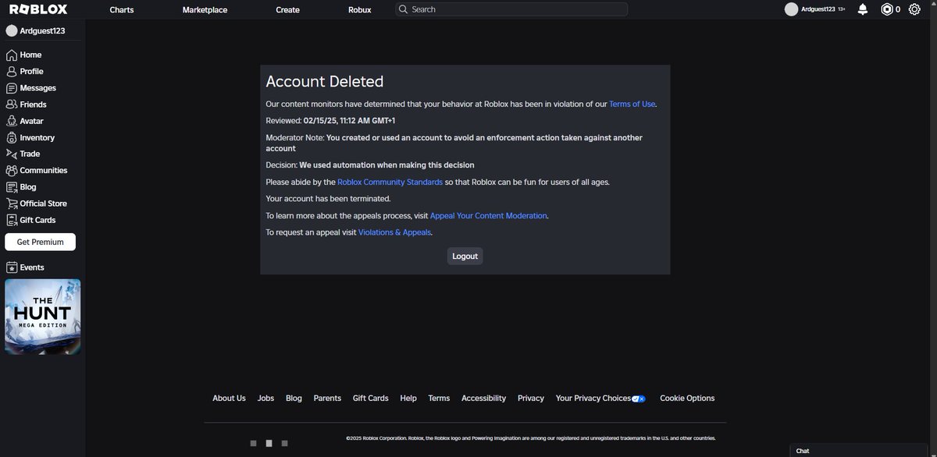
Task: Open the notifications bell icon
Action: pos(863,9)
